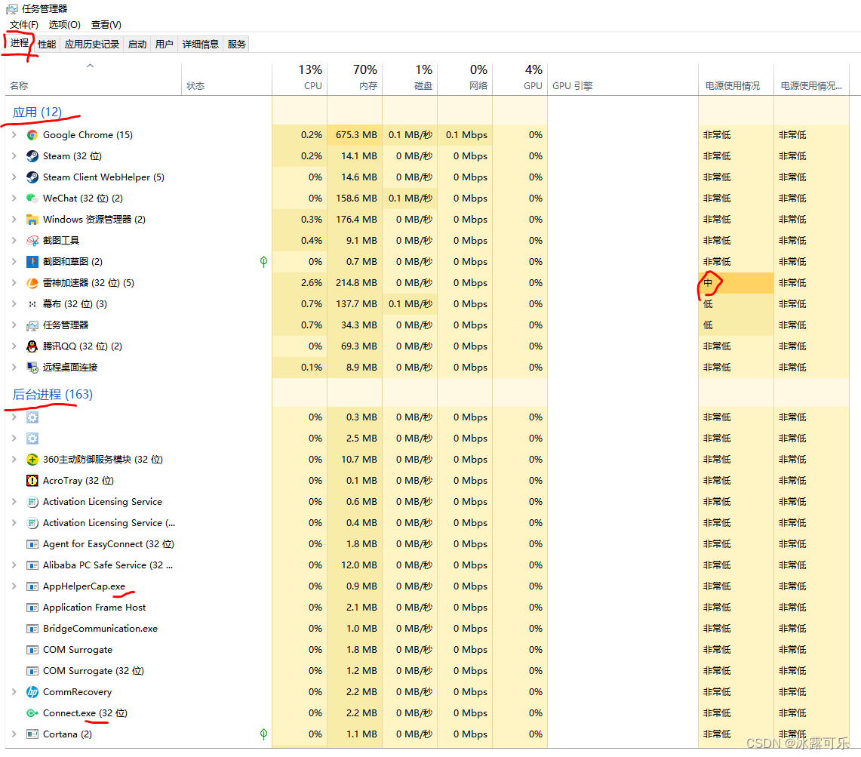Expand the Windows 资源管理器 (2) group
Image resolution: width=861 pixels, height=757 pixels.
click(14, 220)
